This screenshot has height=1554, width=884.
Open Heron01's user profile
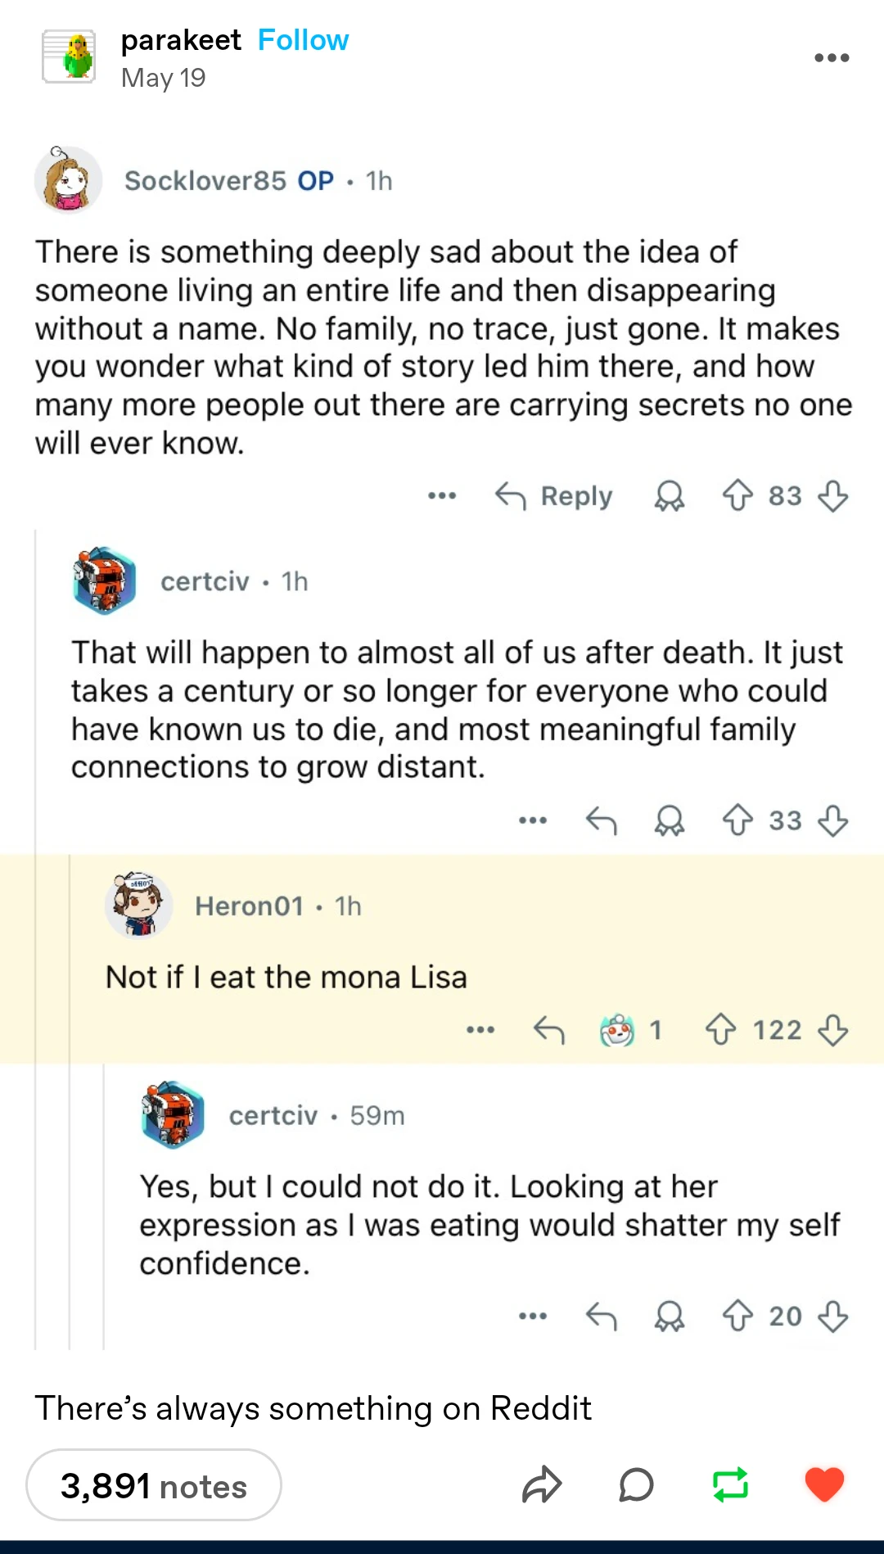(x=249, y=906)
